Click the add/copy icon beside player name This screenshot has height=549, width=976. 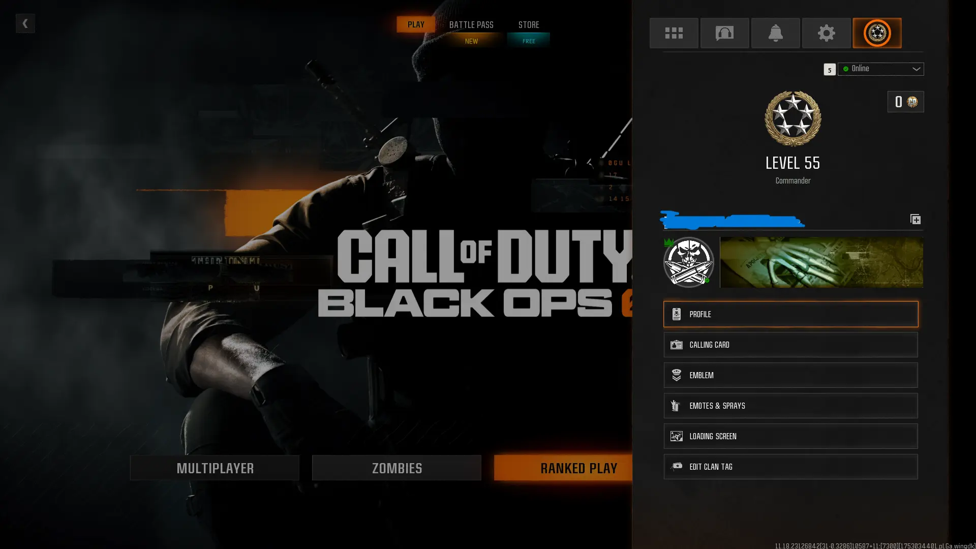(915, 219)
